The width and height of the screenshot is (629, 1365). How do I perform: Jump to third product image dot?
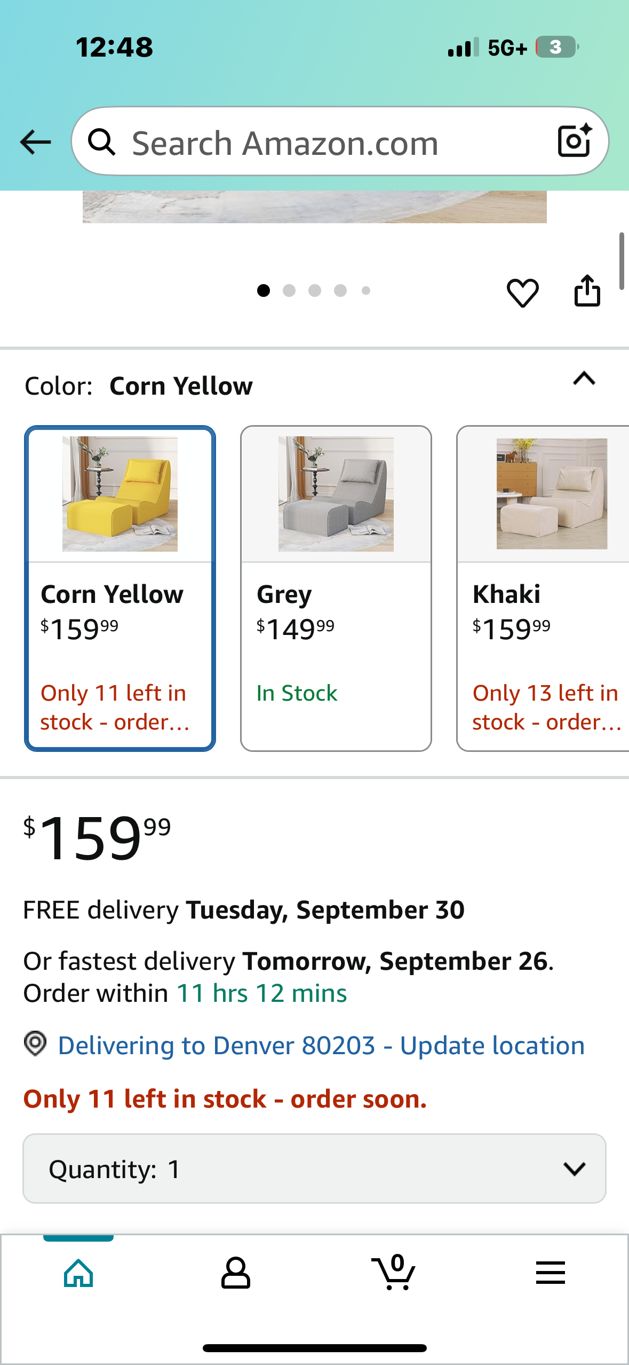pos(315,291)
